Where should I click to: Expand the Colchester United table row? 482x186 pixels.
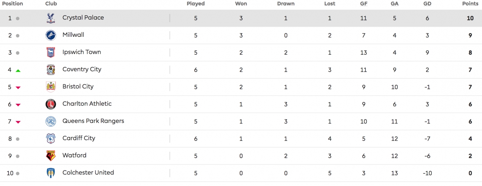coord(241,173)
